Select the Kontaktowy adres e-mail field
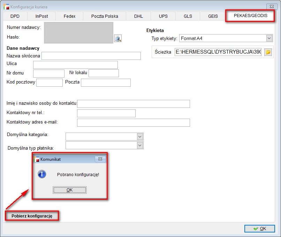Viewport: 281px width, 237px height. (133, 123)
